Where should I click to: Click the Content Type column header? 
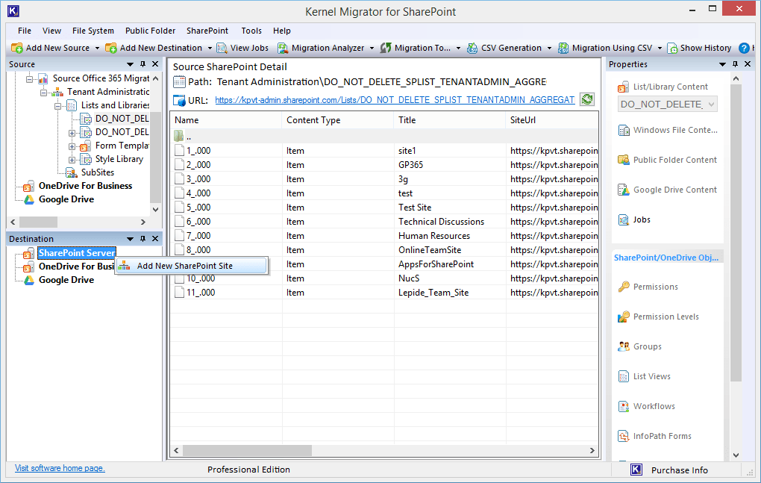pyautogui.click(x=338, y=120)
